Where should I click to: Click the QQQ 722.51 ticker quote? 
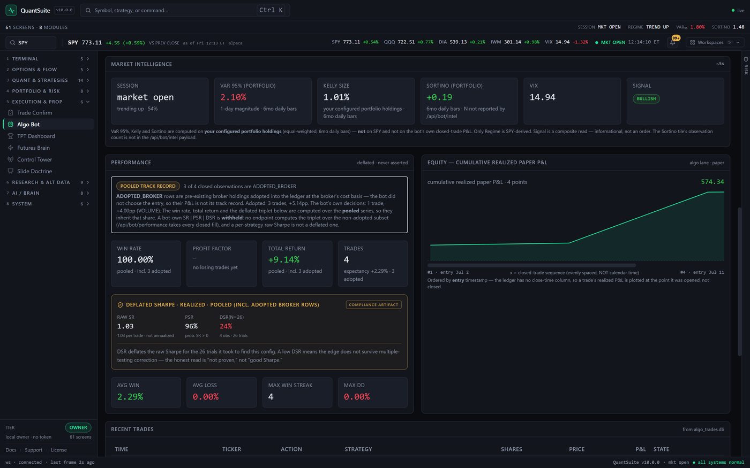point(408,42)
